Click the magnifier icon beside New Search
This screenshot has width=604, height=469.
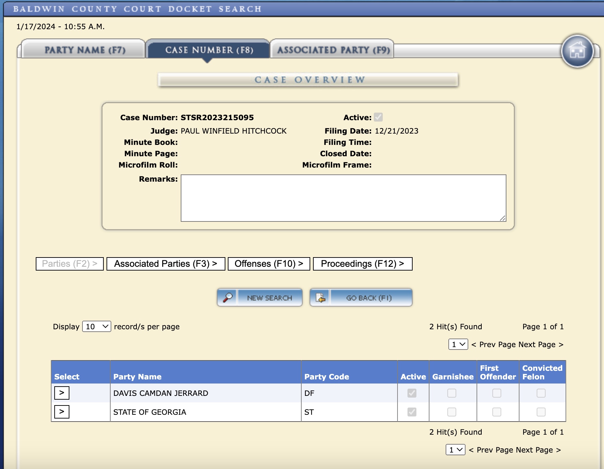(227, 297)
